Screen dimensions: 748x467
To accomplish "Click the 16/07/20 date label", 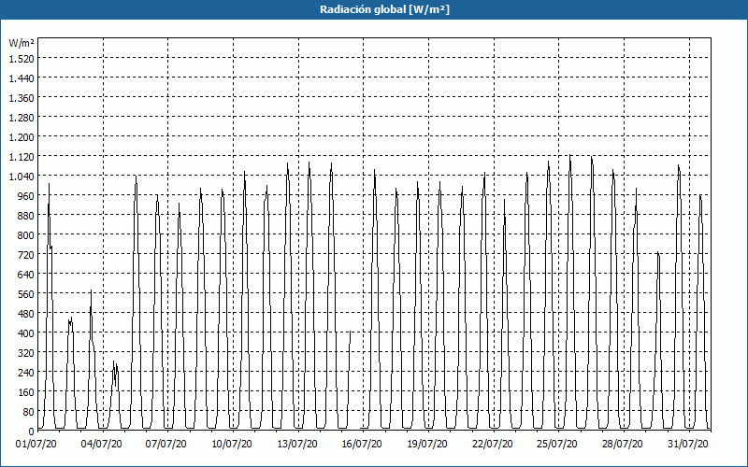I will [362, 445].
